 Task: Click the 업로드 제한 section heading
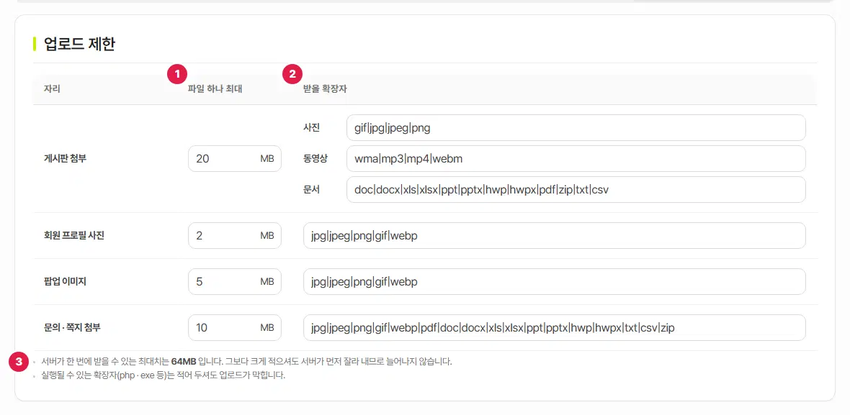coord(79,44)
